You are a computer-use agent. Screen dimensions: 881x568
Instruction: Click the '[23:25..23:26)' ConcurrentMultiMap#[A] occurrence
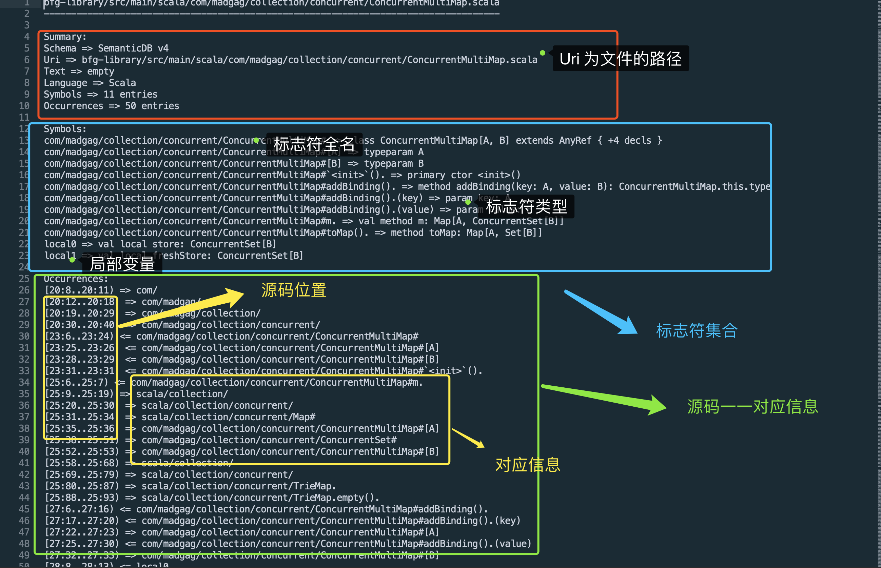point(242,348)
